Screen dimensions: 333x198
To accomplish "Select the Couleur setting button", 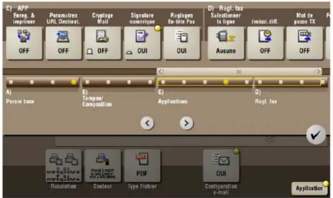I will pyautogui.click(x=103, y=166).
